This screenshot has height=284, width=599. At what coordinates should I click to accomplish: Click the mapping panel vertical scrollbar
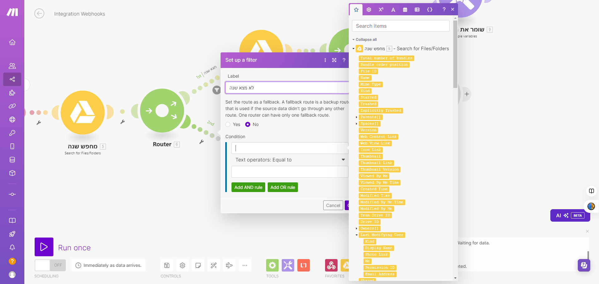pos(455,54)
